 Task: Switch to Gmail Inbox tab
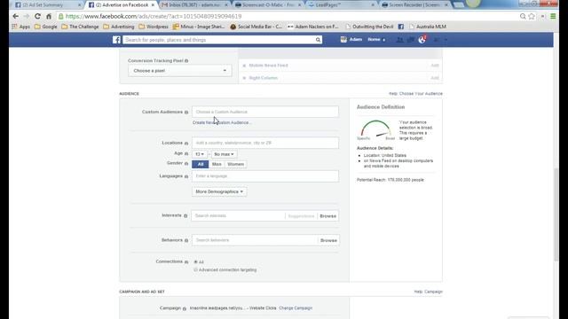click(x=194, y=5)
